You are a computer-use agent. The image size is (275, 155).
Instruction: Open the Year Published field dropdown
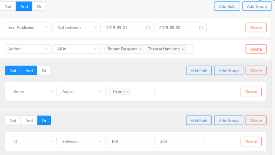pyautogui.click(x=28, y=27)
